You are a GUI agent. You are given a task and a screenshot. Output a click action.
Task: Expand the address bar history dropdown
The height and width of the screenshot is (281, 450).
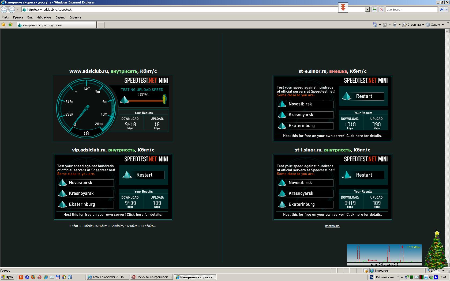tap(367, 9)
